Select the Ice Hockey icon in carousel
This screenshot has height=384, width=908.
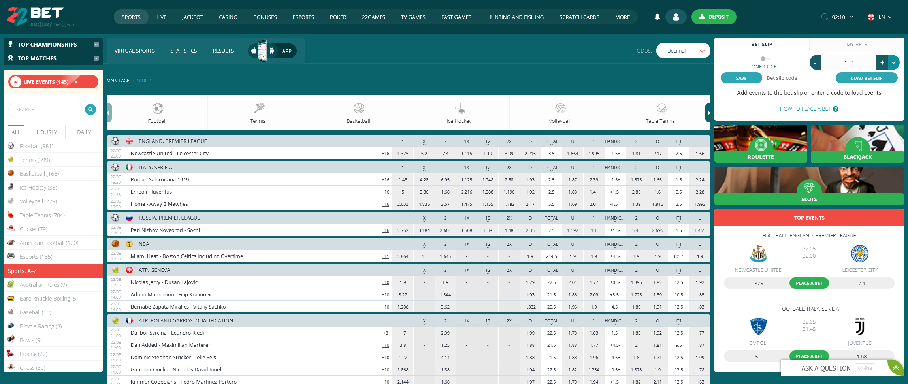click(x=459, y=108)
